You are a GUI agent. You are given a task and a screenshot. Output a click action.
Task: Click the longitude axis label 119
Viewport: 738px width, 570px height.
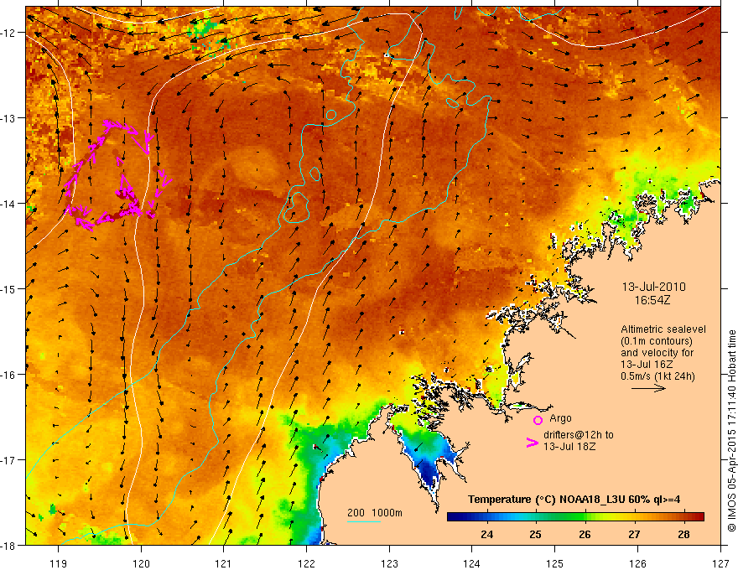tap(59, 563)
